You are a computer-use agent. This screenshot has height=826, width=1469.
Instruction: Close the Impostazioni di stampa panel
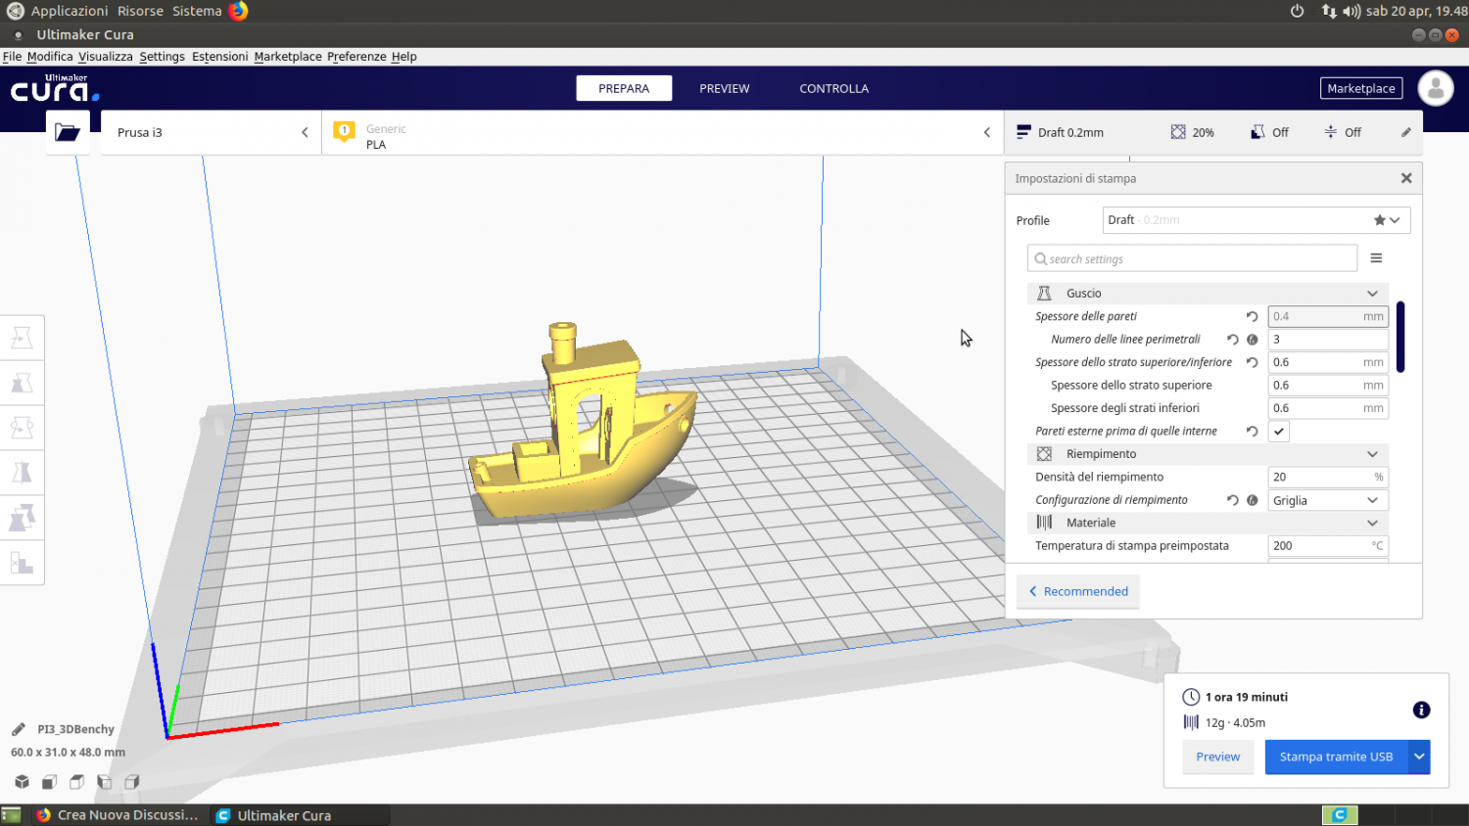tap(1406, 178)
